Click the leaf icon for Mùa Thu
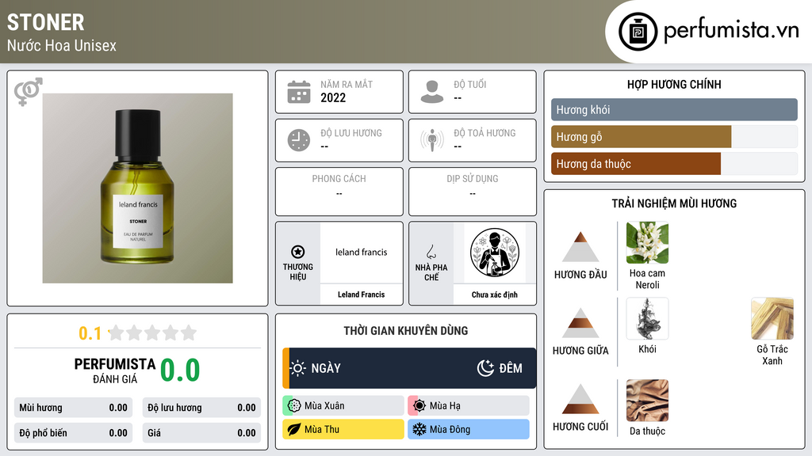Screen dimensions: 812x456 coord(294,429)
